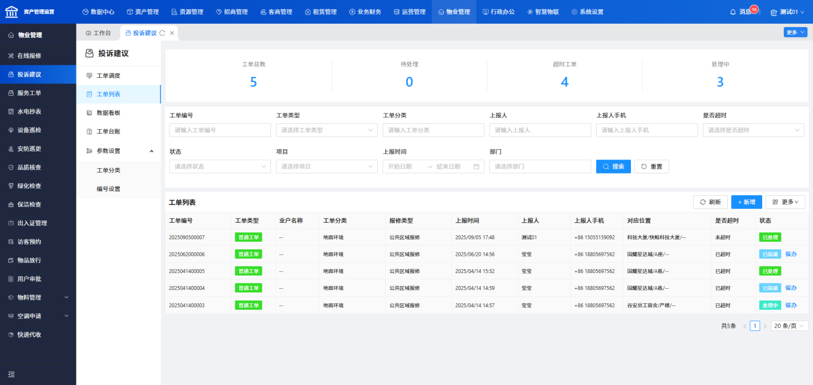Click the 服务工单 icon in sidebar

coord(11,93)
